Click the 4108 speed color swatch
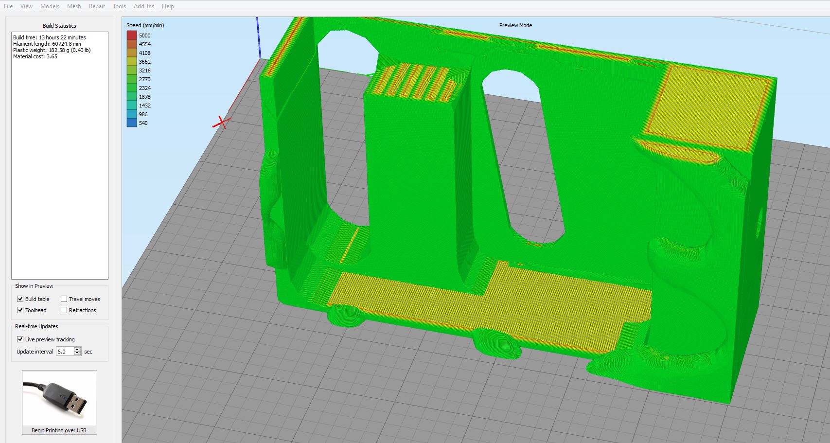 click(132, 53)
